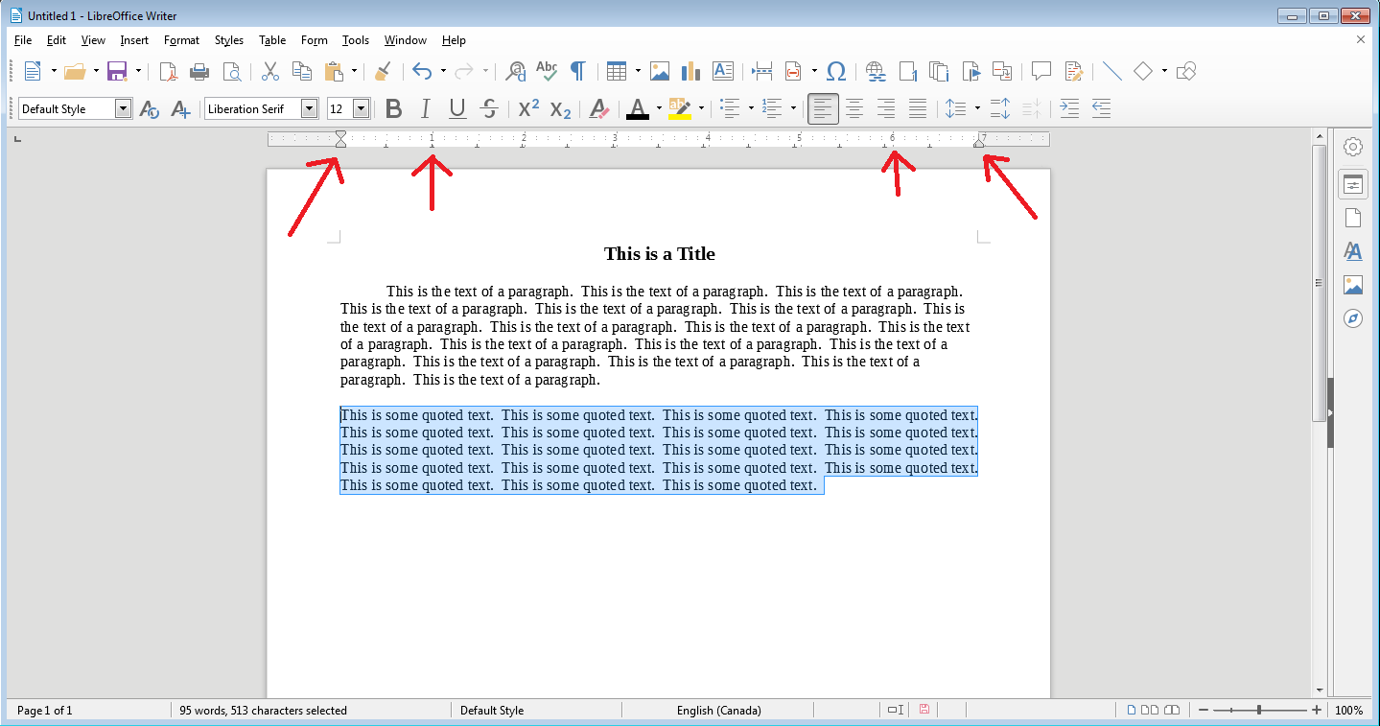
Task: Insert a special character
Action: click(x=836, y=71)
